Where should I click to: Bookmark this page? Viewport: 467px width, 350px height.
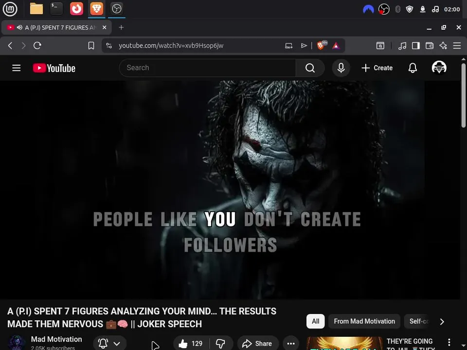[x=91, y=46]
